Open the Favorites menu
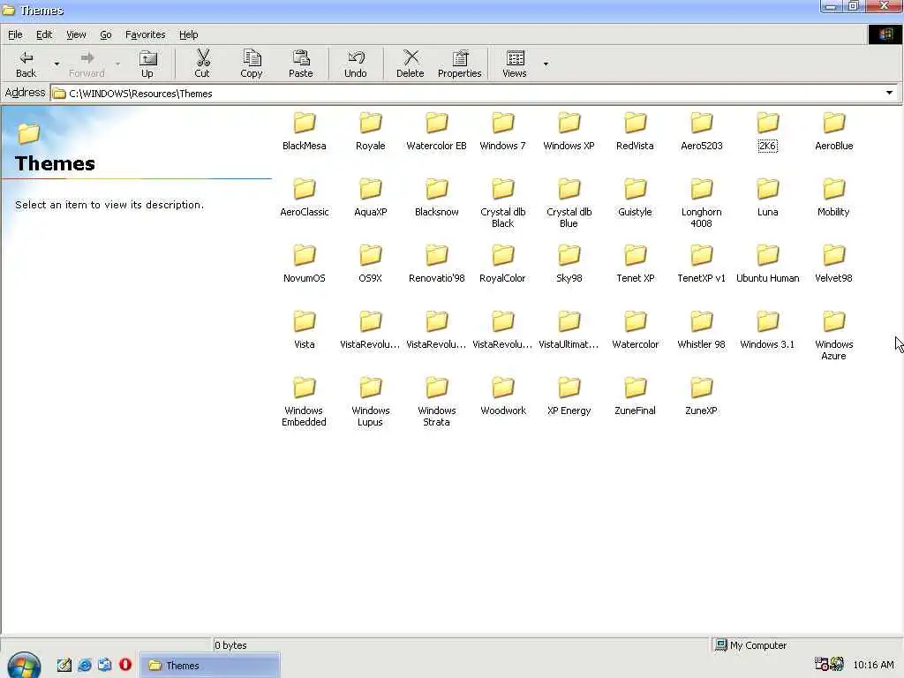Screen dimensions: 904x678 tap(146, 34)
